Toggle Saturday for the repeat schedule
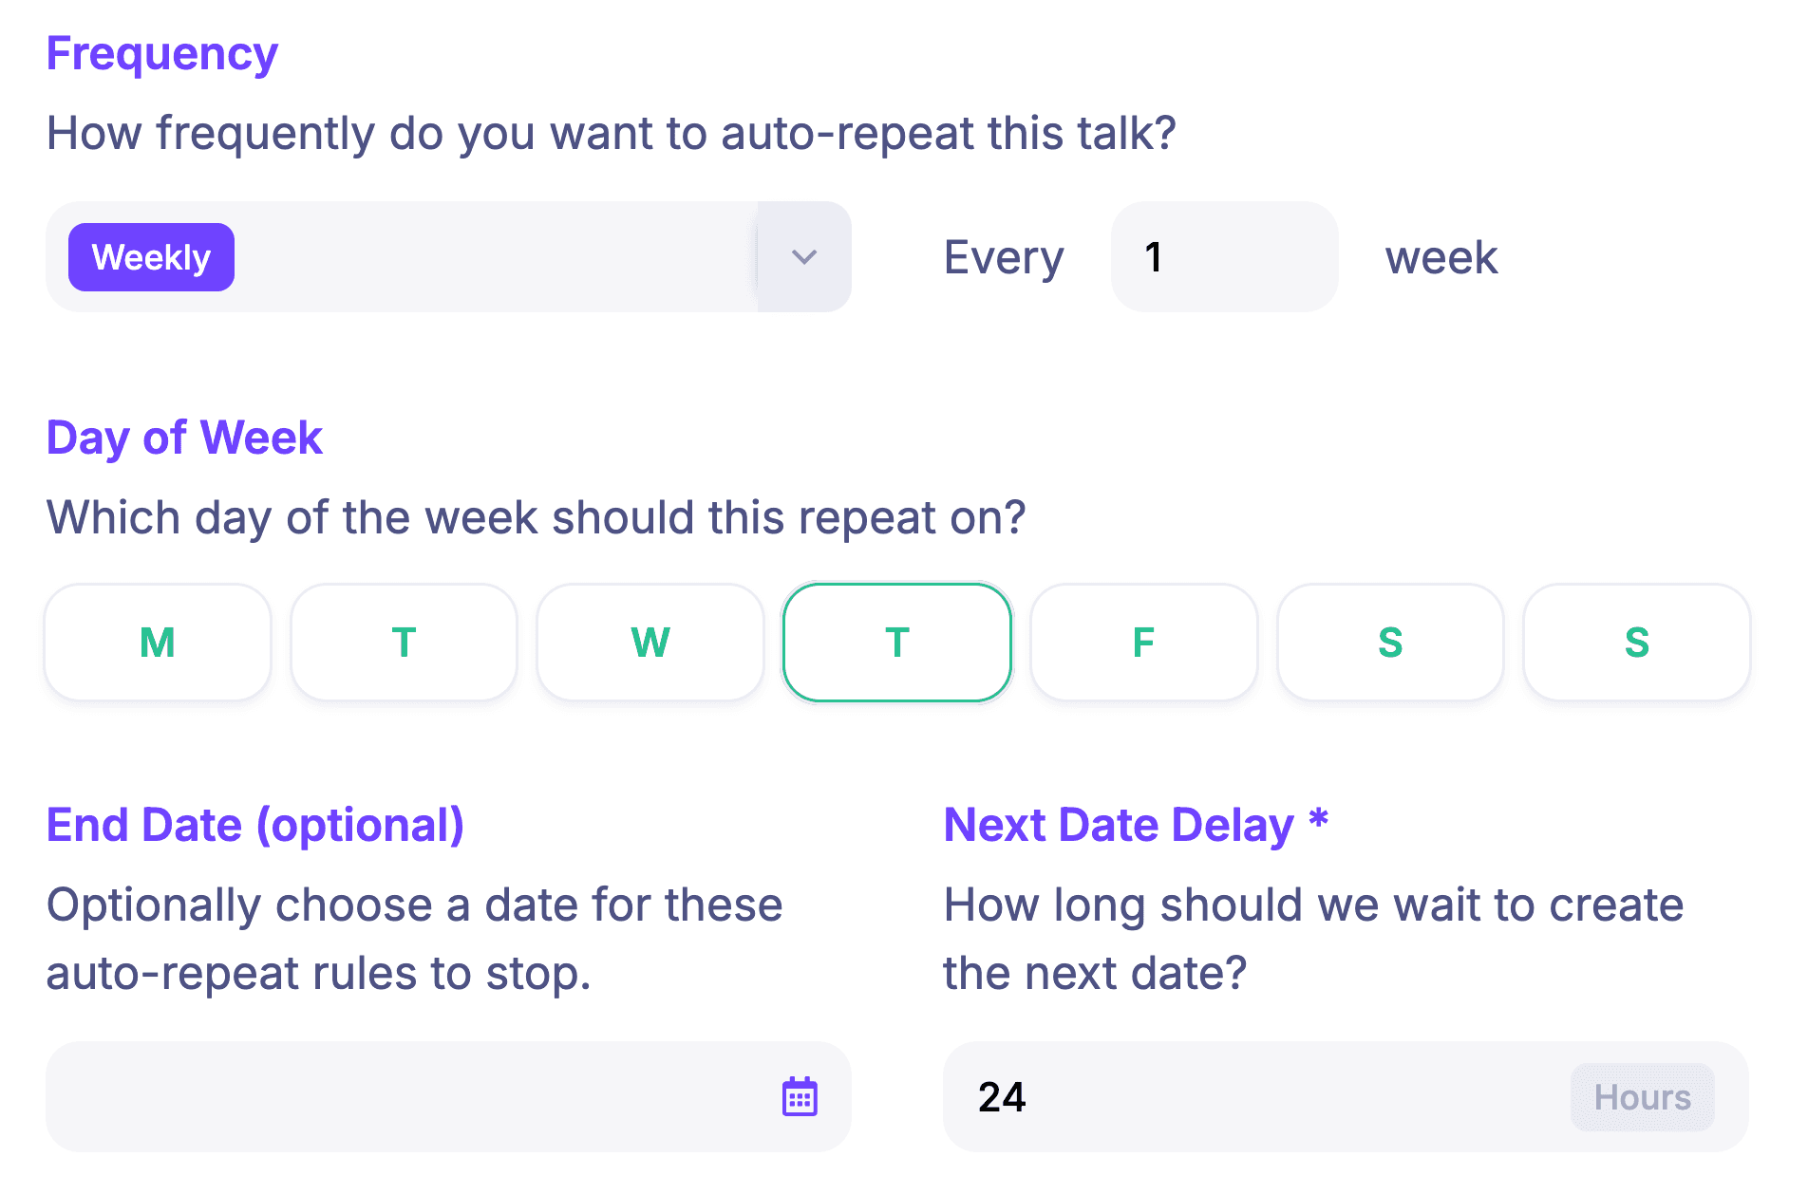This screenshot has width=1808, height=1194. (1389, 642)
